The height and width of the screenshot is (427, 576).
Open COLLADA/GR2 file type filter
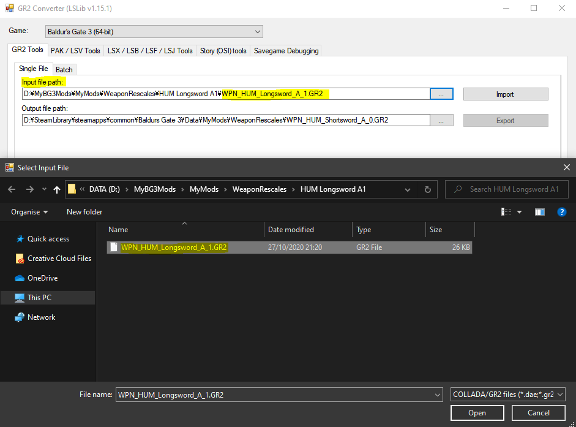click(x=507, y=395)
